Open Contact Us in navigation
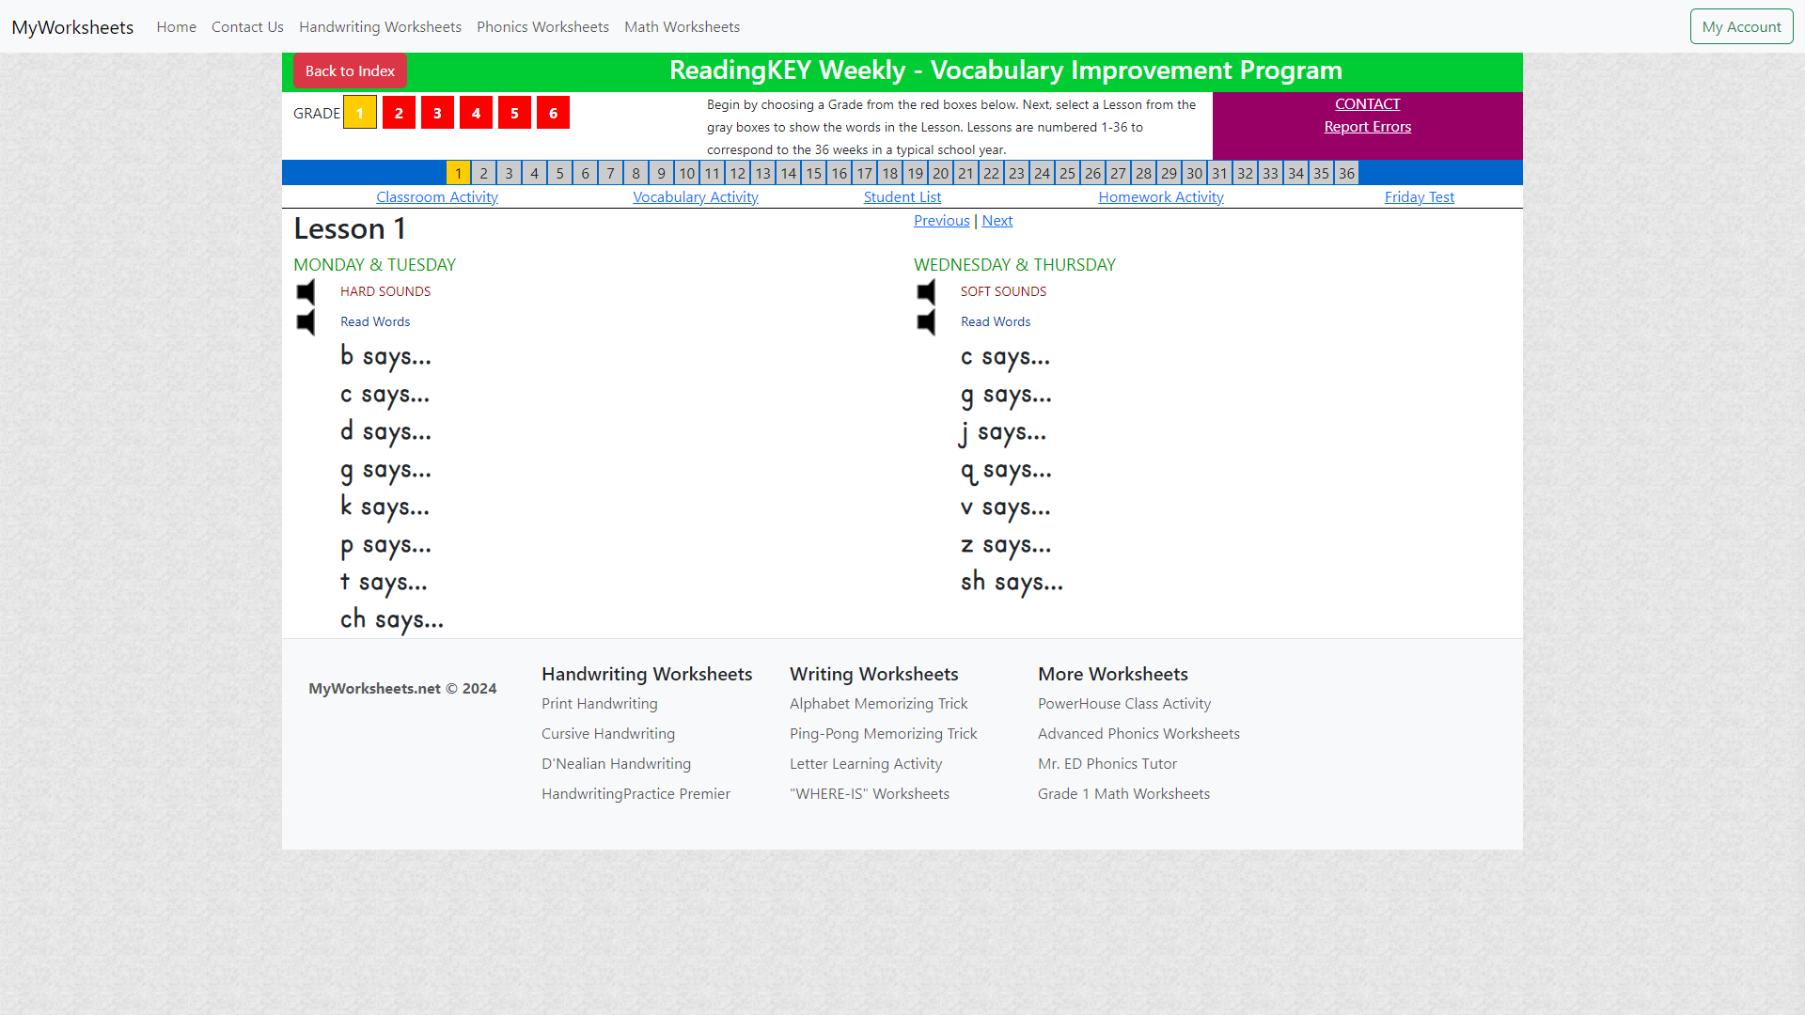This screenshot has width=1805, height=1015. coord(247,27)
